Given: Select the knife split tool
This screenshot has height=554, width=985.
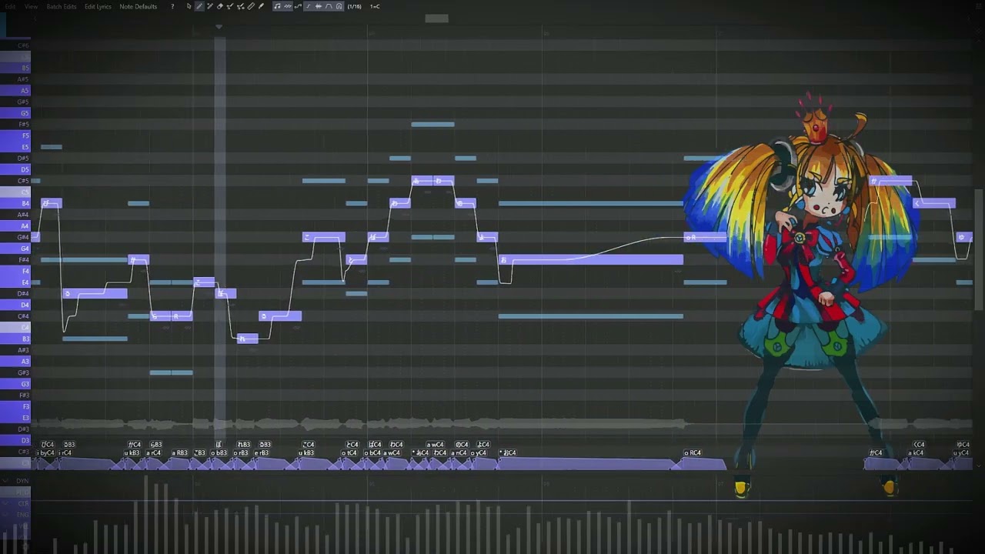Looking at the screenshot, I should point(251,6).
